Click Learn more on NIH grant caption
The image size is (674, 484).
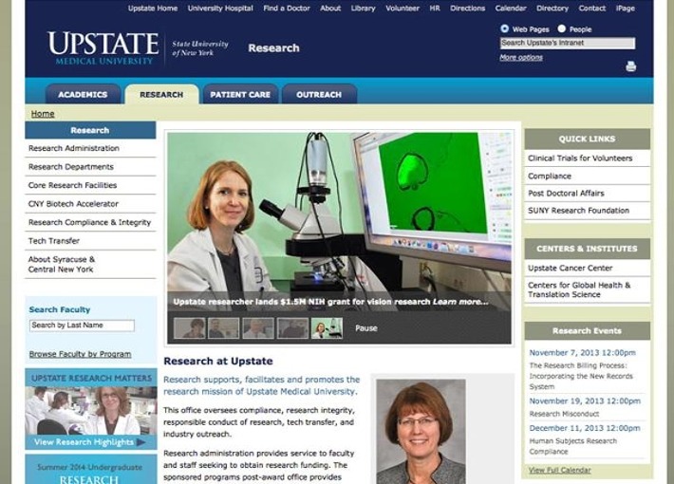pyautogui.click(x=460, y=302)
